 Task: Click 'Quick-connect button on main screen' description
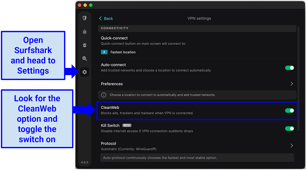click(143, 44)
